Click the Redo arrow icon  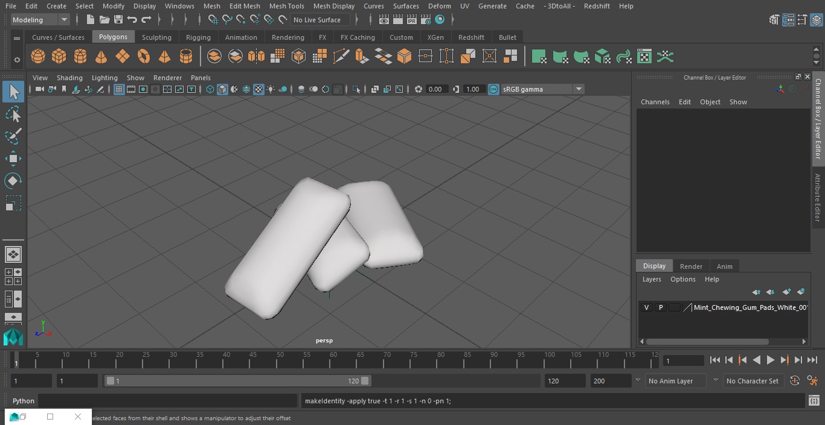146,20
